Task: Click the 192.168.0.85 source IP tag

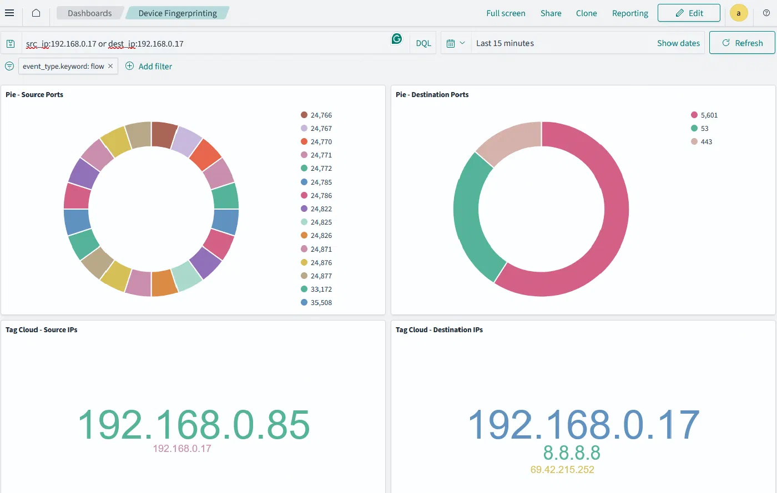Action: pos(194,425)
